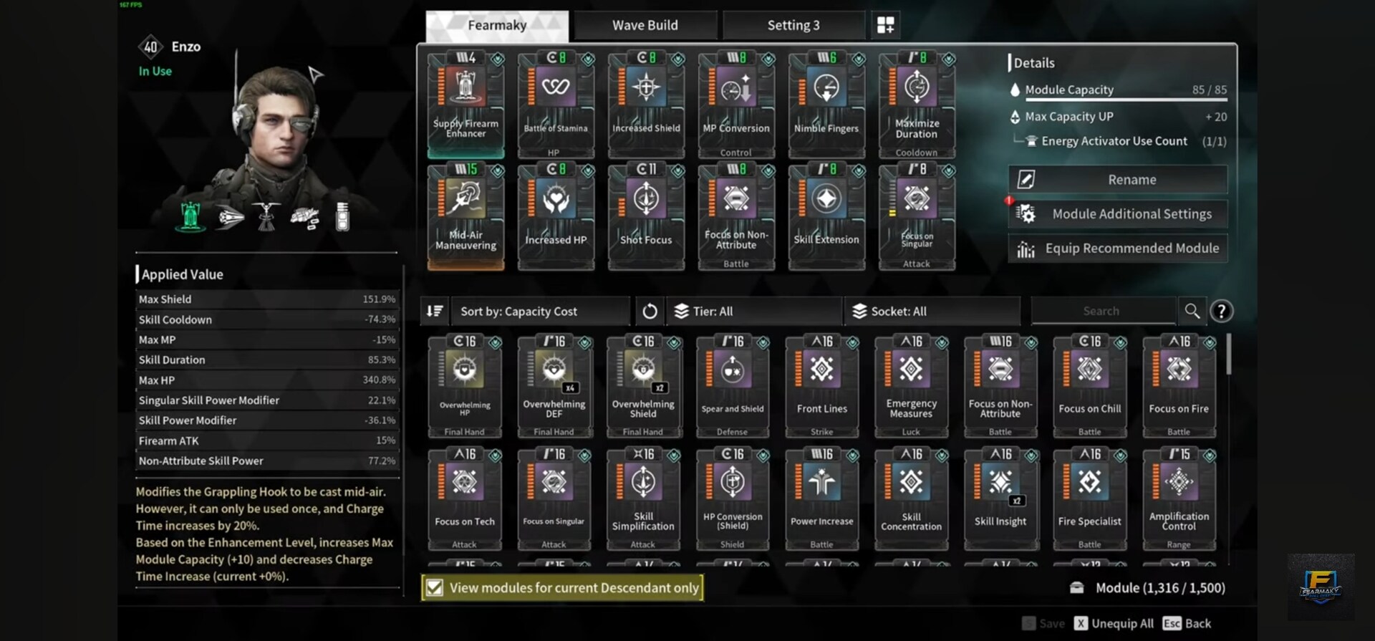Select the Mid-Air Maneuvering equipped module
1375x641 pixels.
[x=465, y=217]
